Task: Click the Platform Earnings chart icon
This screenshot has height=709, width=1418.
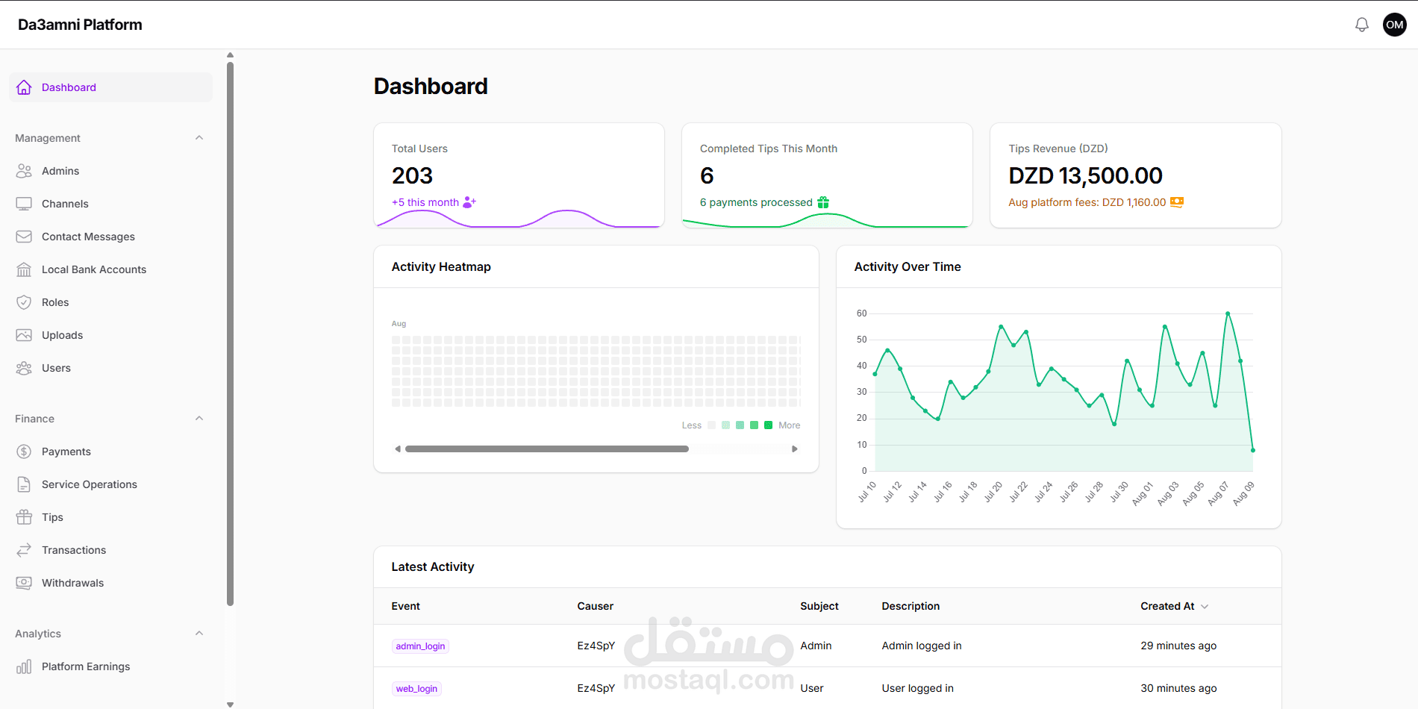Action: click(24, 666)
